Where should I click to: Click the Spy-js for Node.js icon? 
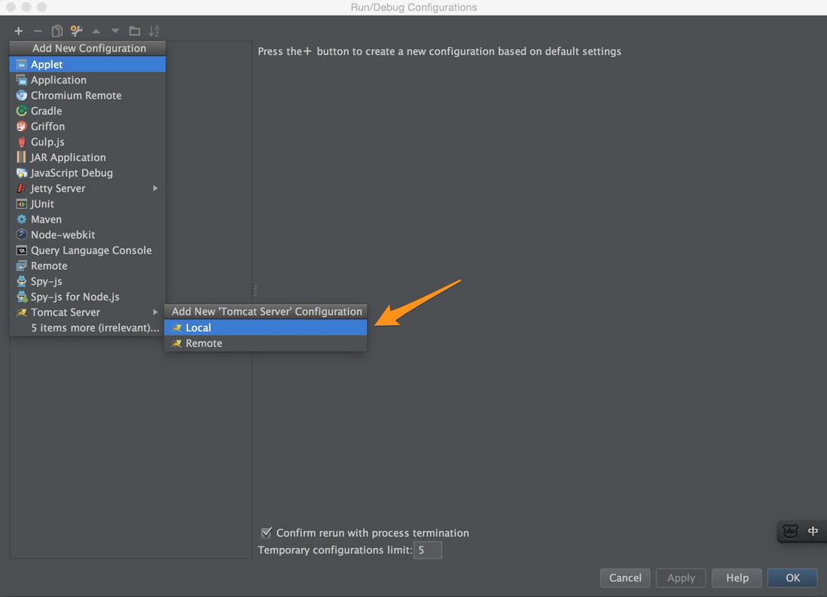point(22,297)
